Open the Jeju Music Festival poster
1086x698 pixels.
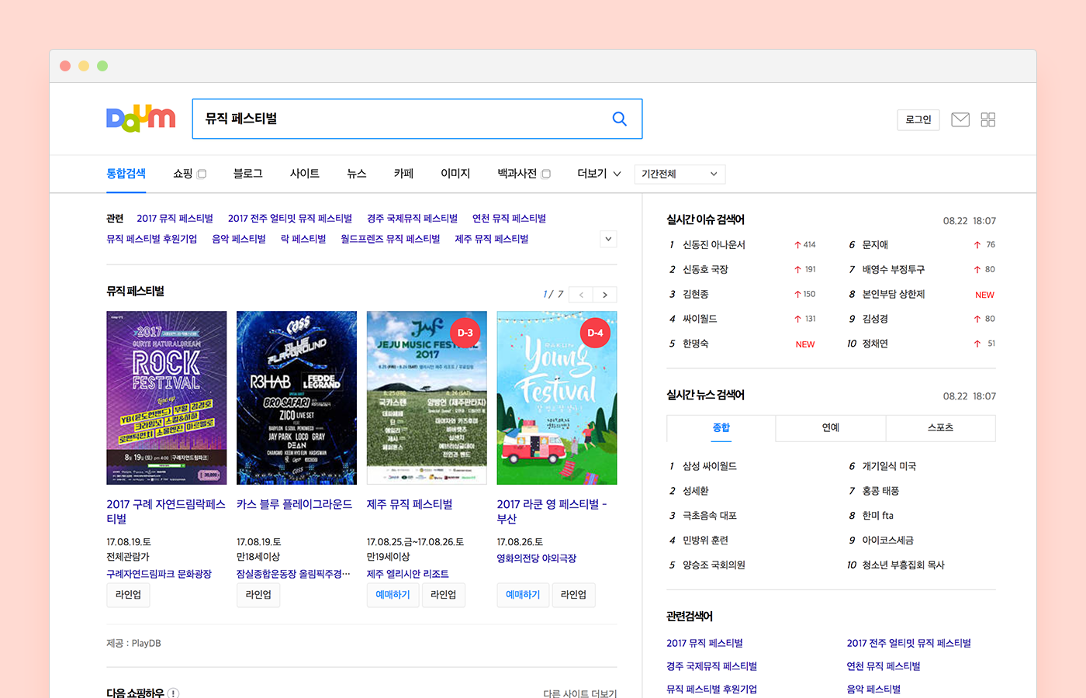[427, 398]
